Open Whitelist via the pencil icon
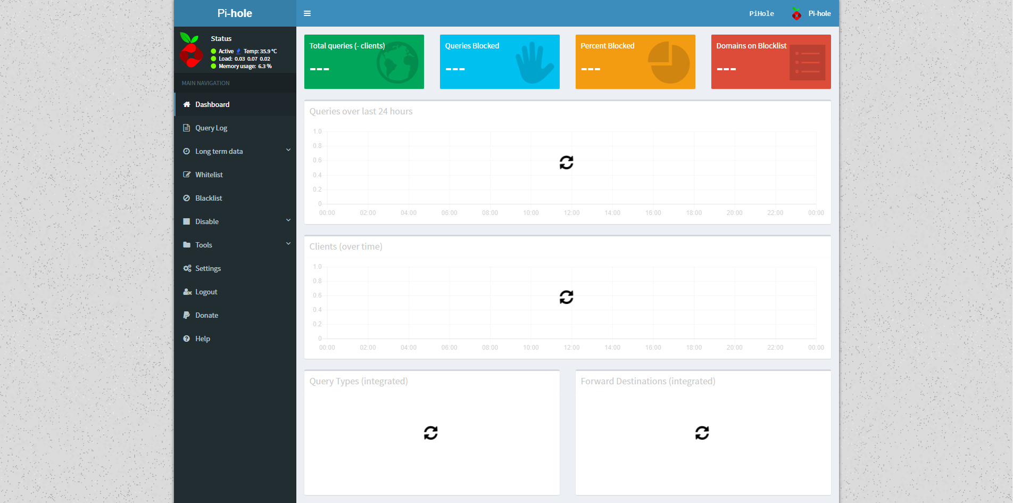Screen dimensions: 1013x503 [186, 175]
